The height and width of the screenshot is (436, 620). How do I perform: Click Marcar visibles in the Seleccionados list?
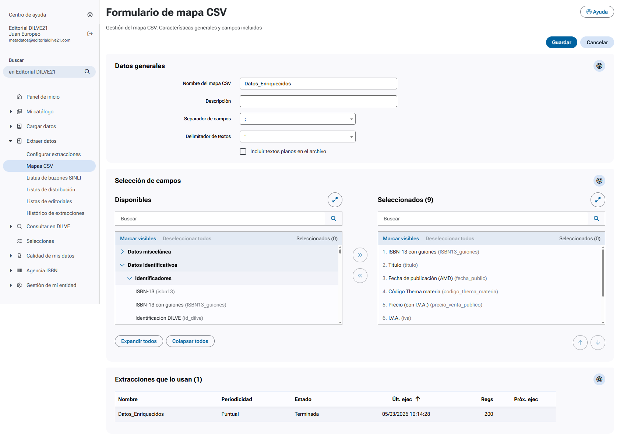tap(401, 238)
